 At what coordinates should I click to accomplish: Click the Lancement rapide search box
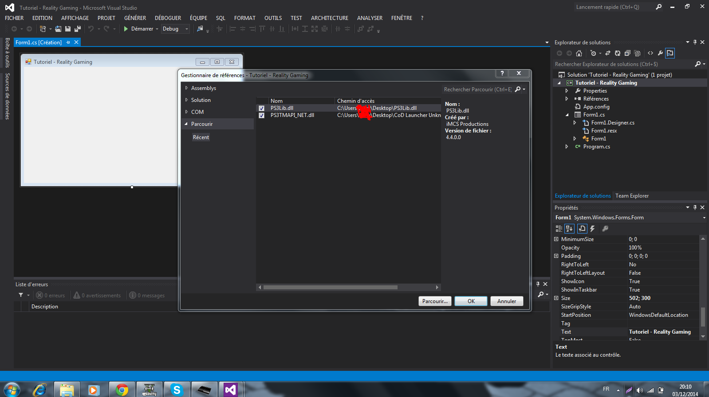click(614, 7)
